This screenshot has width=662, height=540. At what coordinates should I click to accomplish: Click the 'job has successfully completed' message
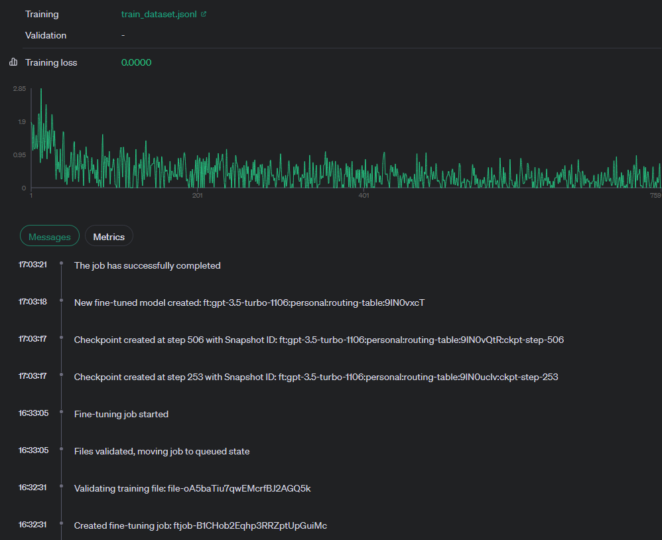click(147, 265)
